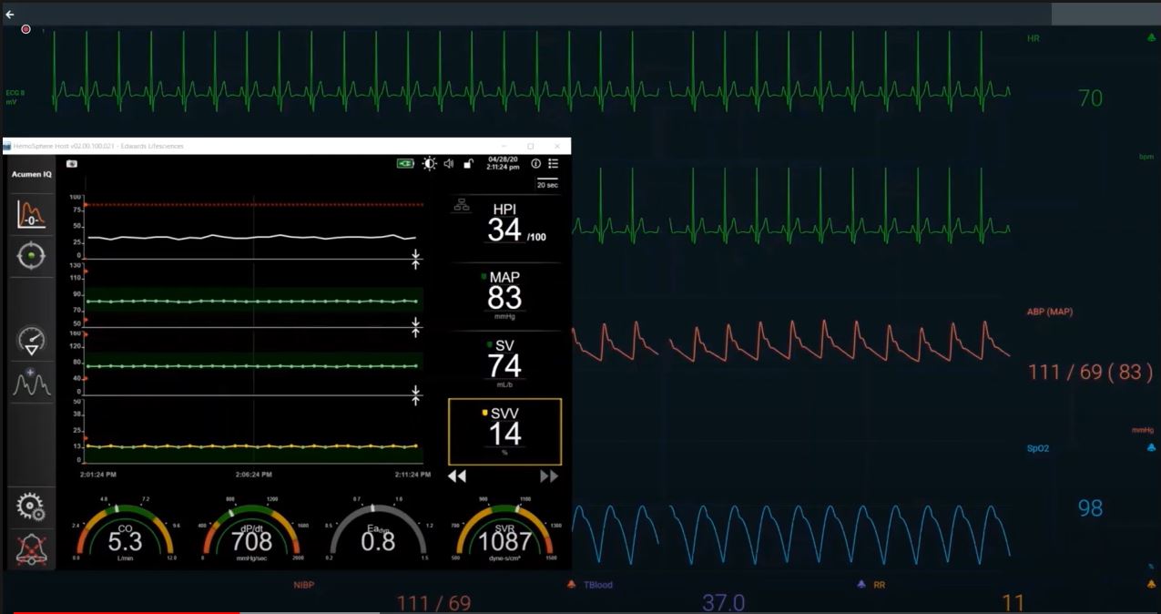Click the green battery status indicator
Screen dimensions: 1161x614
pos(405,163)
